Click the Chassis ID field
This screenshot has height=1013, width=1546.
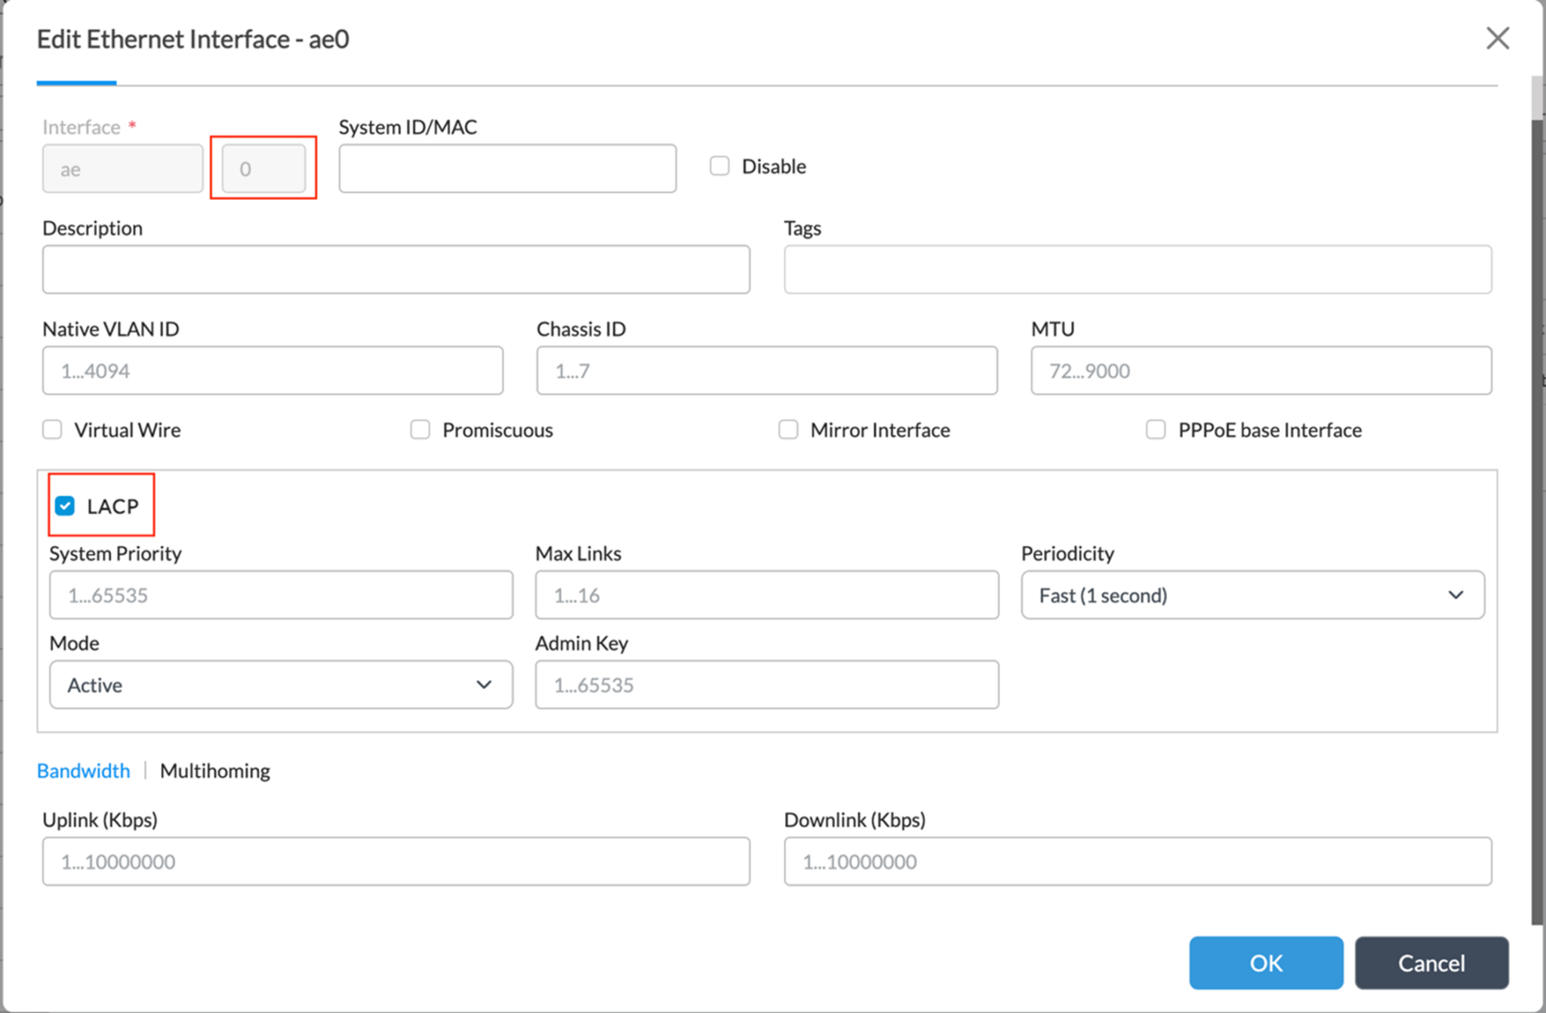pyautogui.click(x=766, y=370)
